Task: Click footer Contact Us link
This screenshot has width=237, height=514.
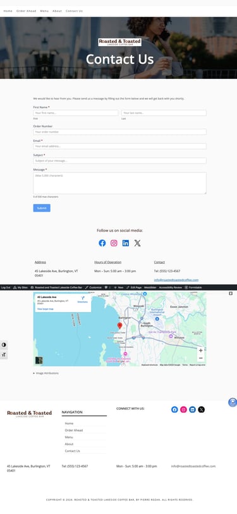Action: [x=73, y=451]
